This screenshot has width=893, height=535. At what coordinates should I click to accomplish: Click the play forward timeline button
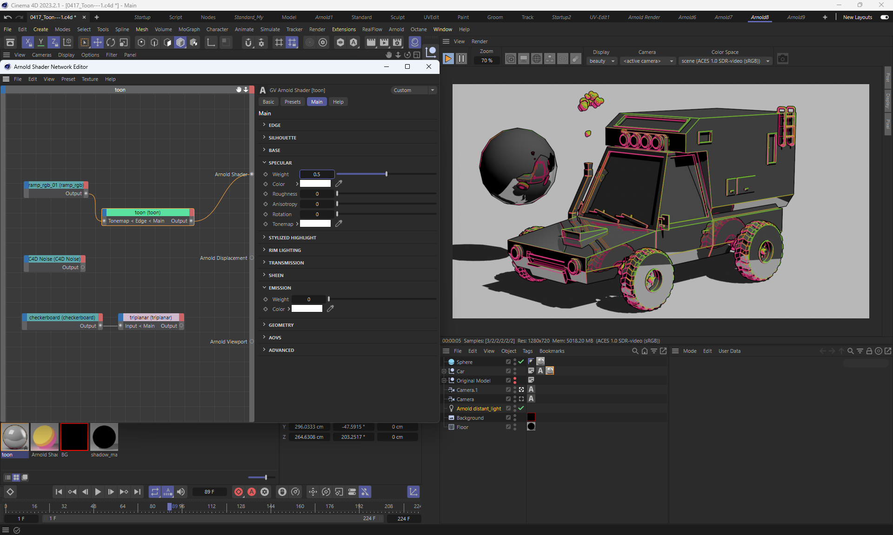(98, 492)
